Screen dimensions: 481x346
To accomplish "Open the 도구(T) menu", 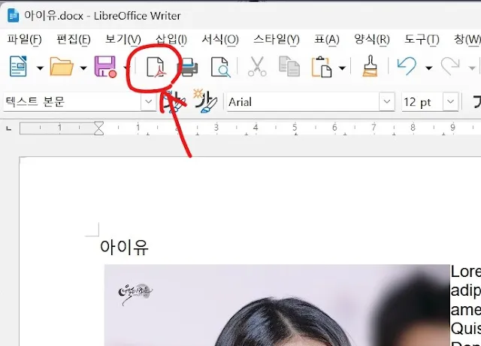I will (422, 39).
